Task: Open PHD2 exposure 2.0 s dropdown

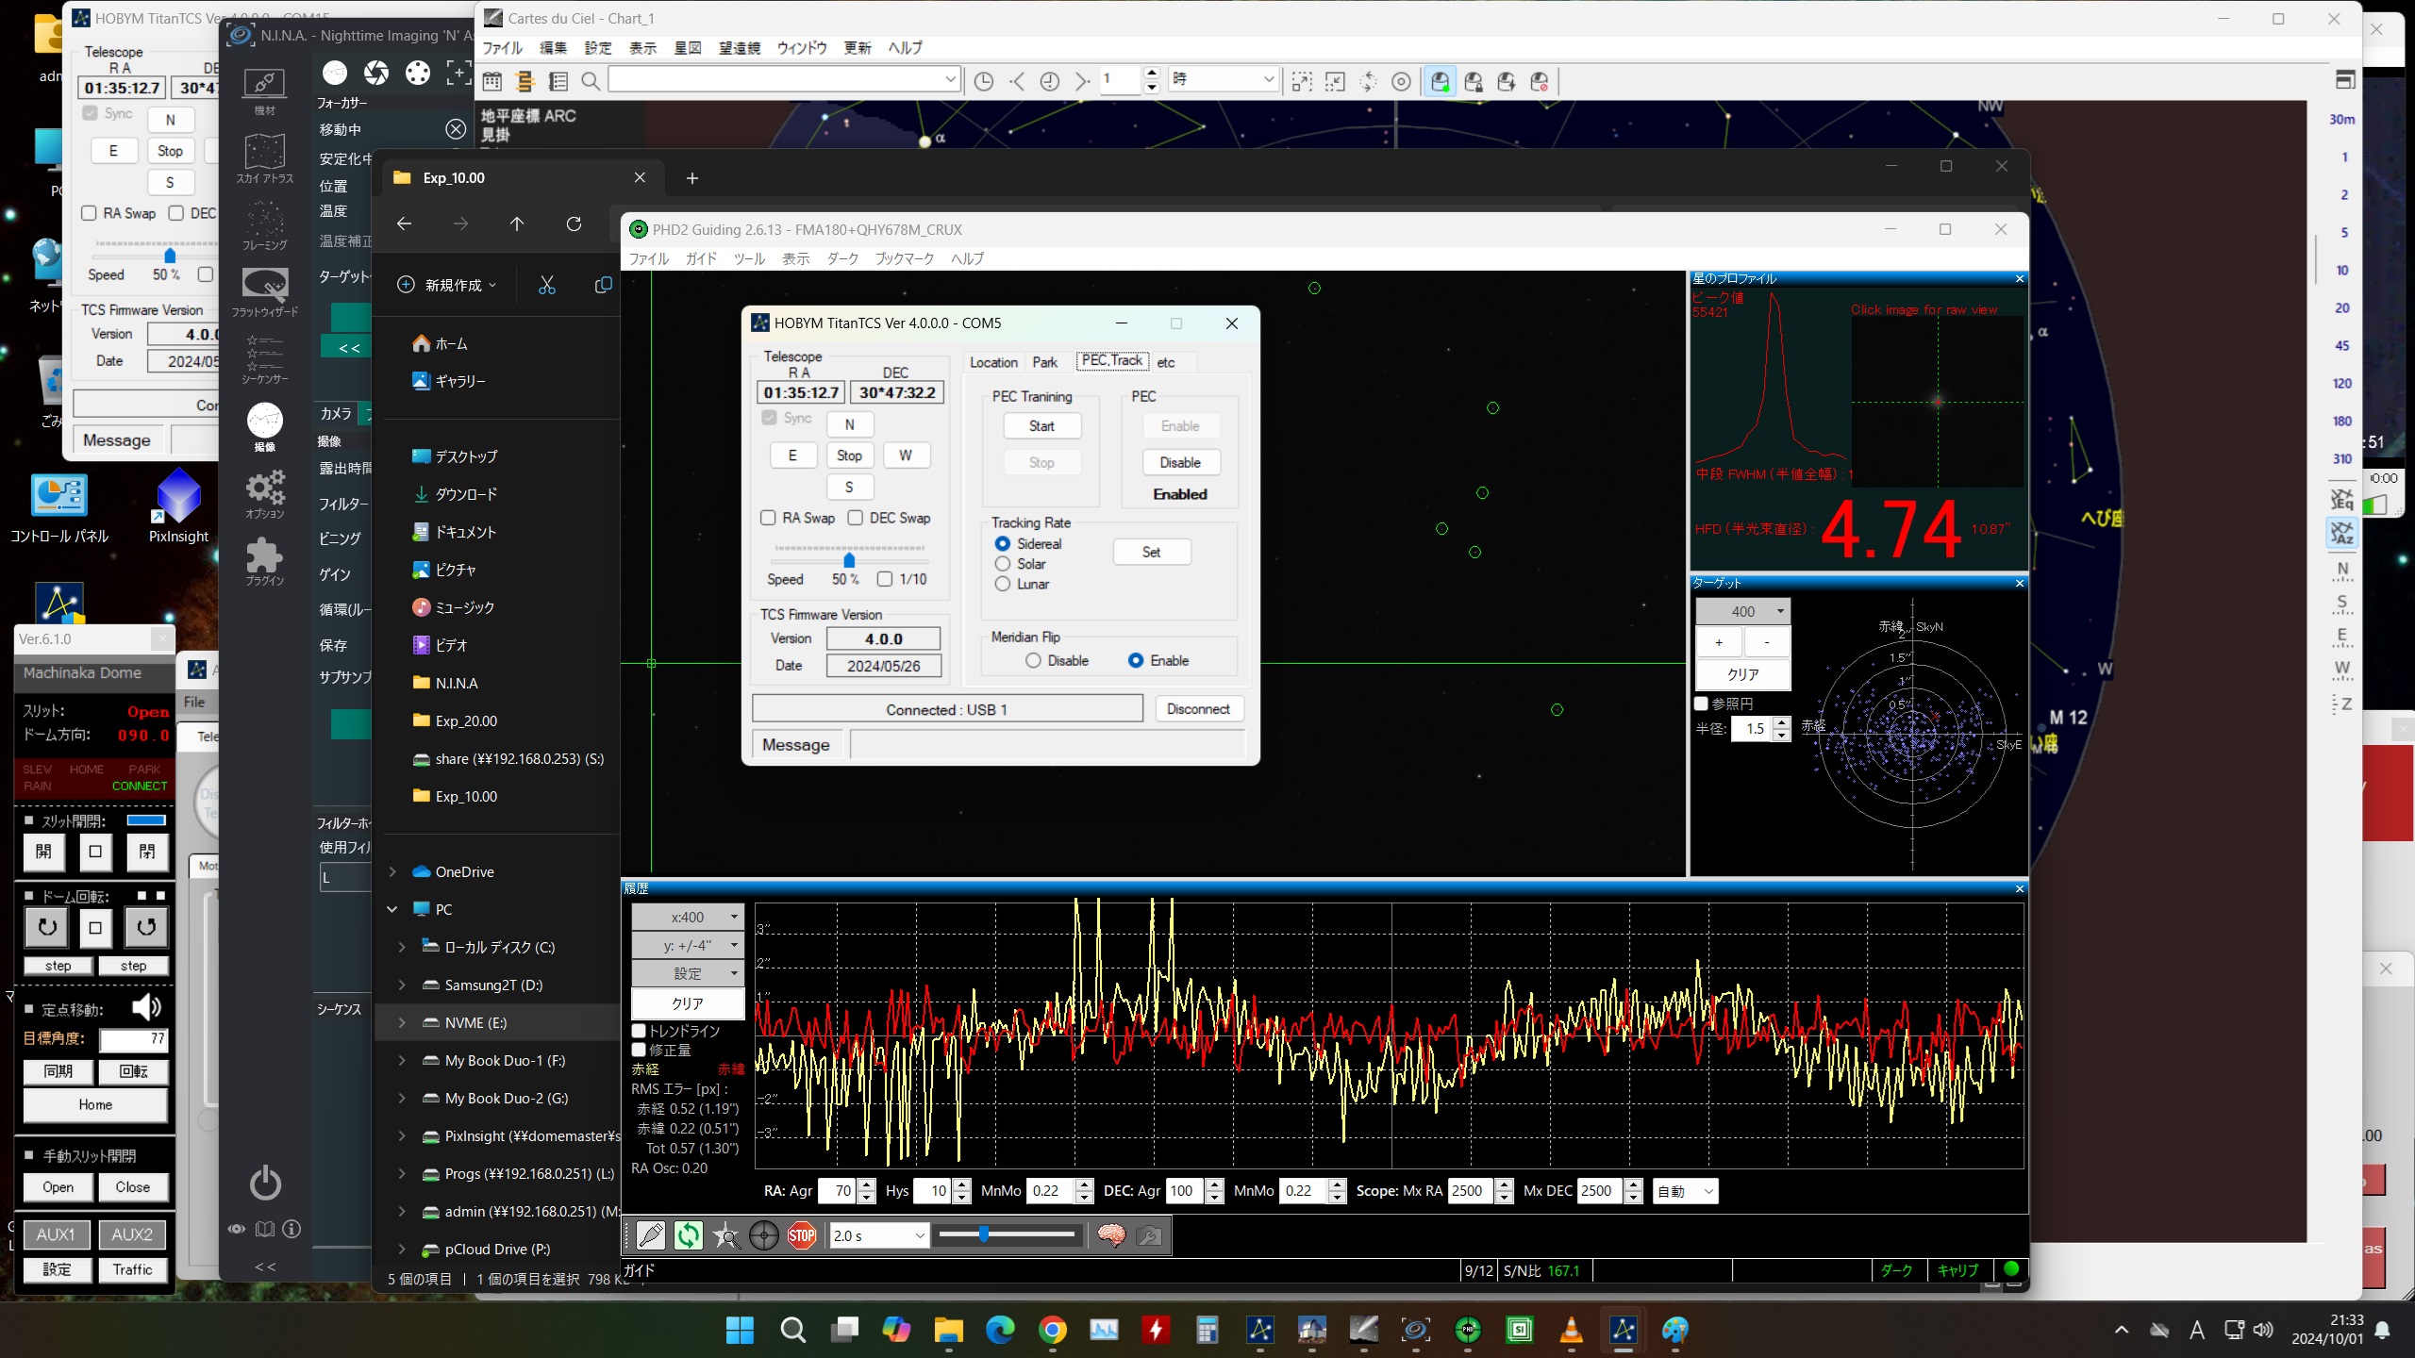Action: [x=878, y=1235]
